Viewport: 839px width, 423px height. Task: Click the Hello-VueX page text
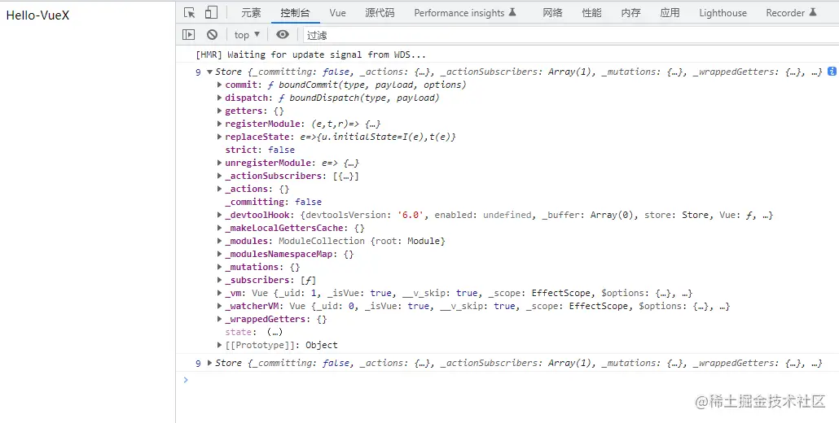click(37, 15)
